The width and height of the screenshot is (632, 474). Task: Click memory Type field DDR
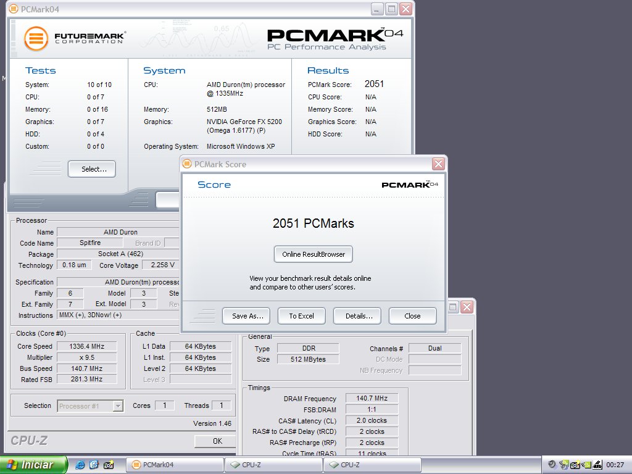click(309, 348)
